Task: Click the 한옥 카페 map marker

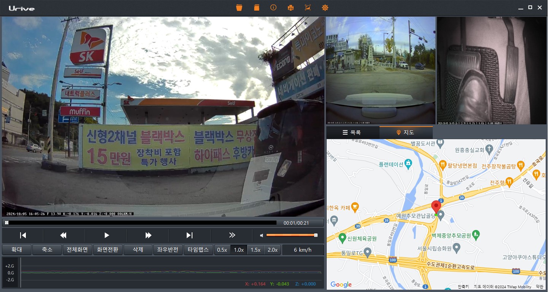Action: click(355, 207)
